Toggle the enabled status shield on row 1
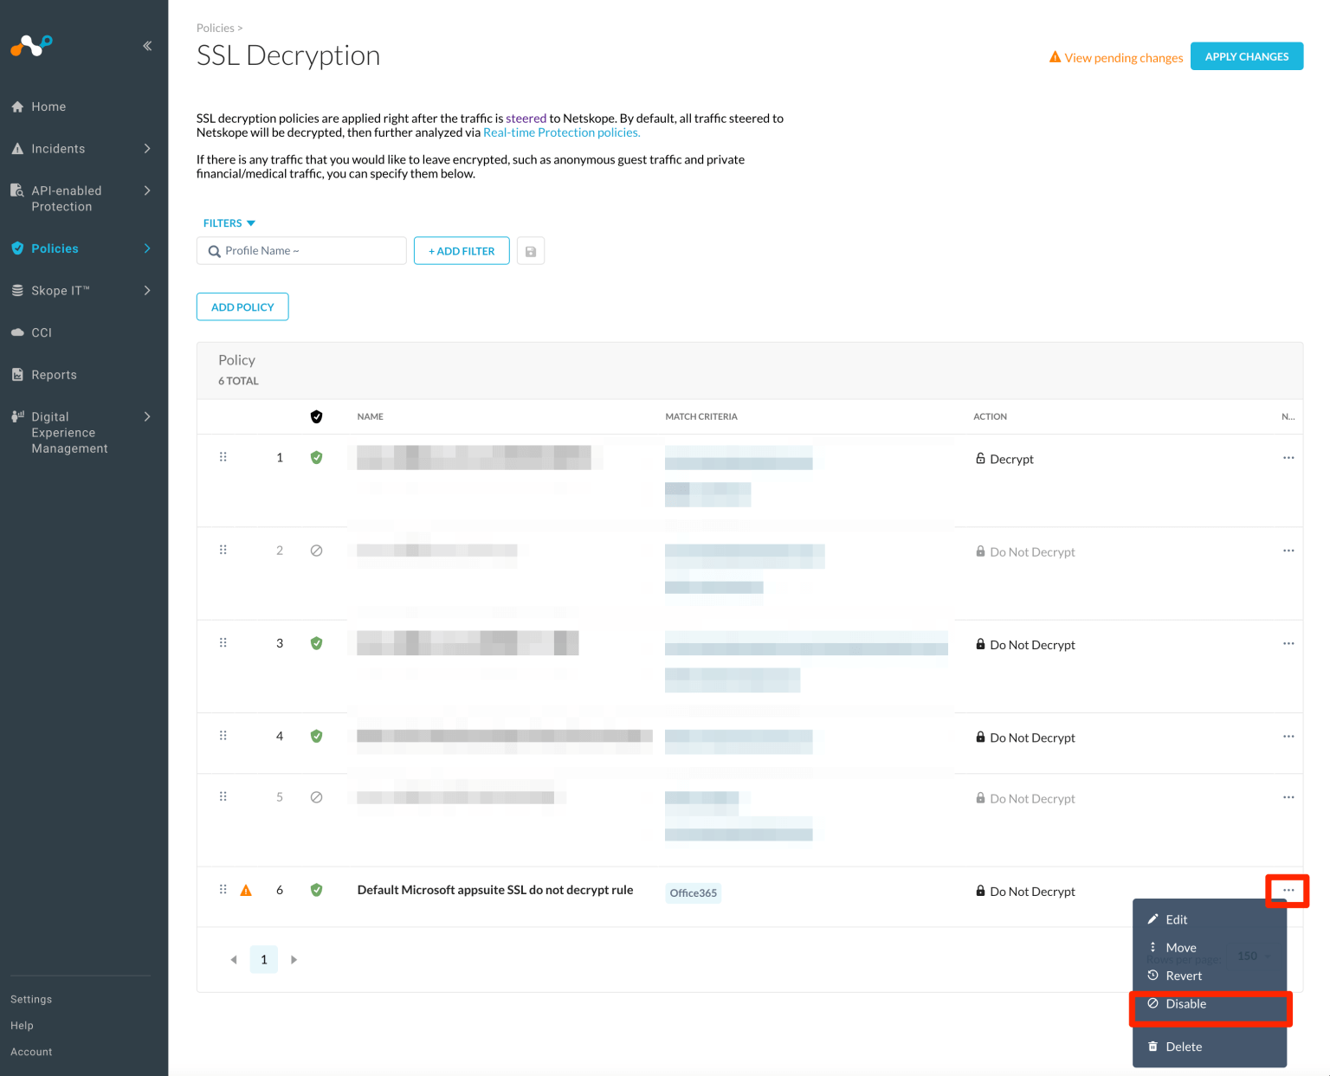This screenshot has width=1330, height=1076. pos(316,457)
